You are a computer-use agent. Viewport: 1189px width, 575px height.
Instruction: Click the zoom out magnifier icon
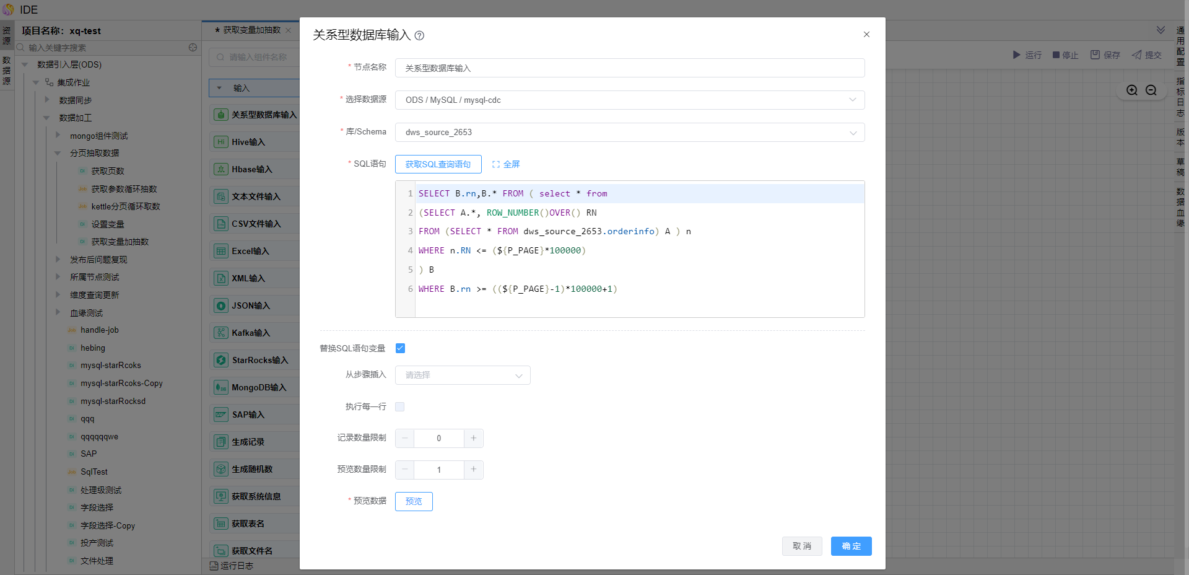(x=1151, y=90)
